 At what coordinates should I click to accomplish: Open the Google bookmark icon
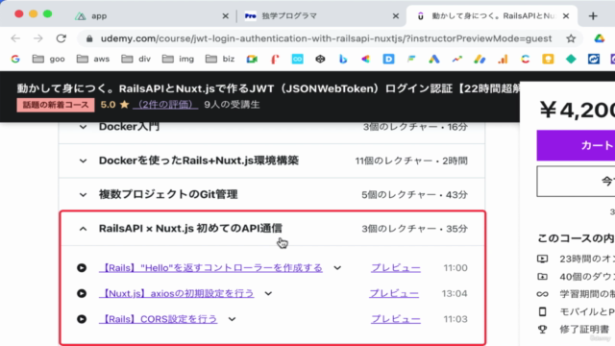[15, 60]
